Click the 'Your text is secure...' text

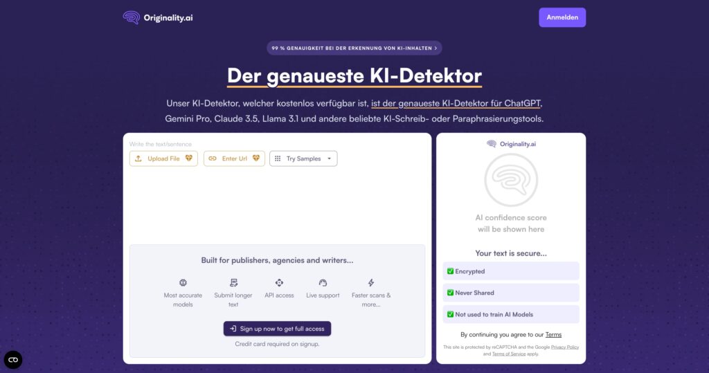[511, 253]
